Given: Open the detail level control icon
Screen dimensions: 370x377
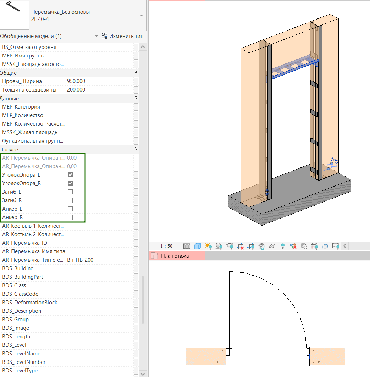Looking at the screenshot, I should pos(187,246).
